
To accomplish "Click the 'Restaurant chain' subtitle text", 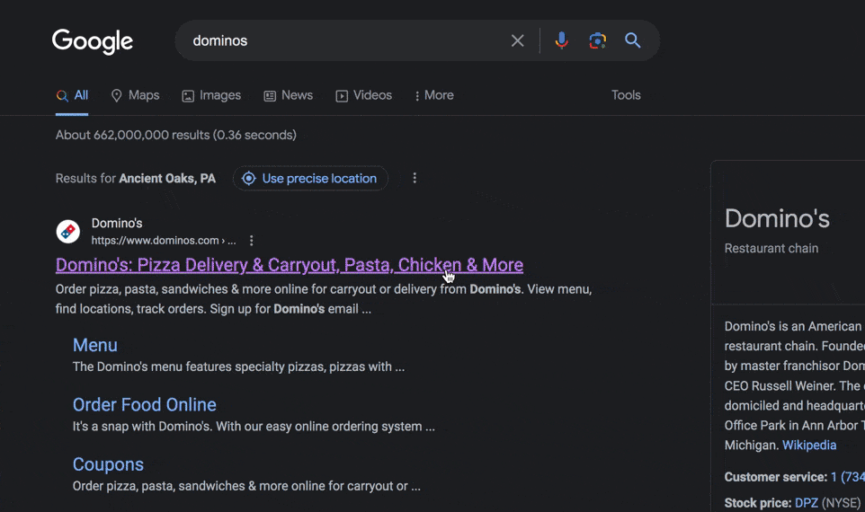I will point(771,249).
